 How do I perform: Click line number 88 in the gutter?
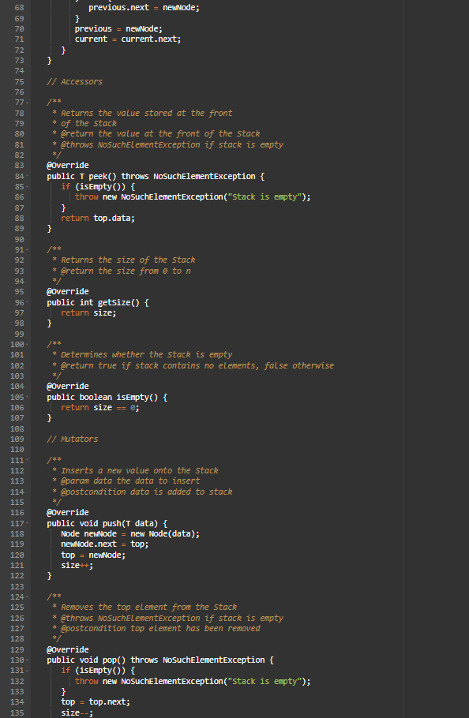click(x=19, y=219)
